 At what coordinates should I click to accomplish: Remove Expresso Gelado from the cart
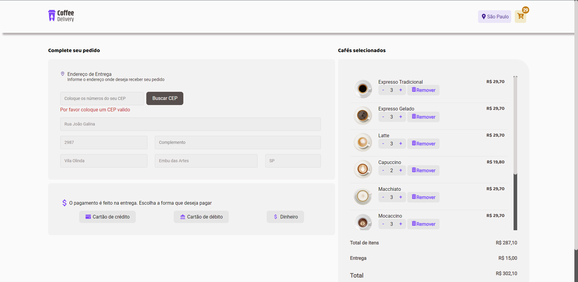423,117
